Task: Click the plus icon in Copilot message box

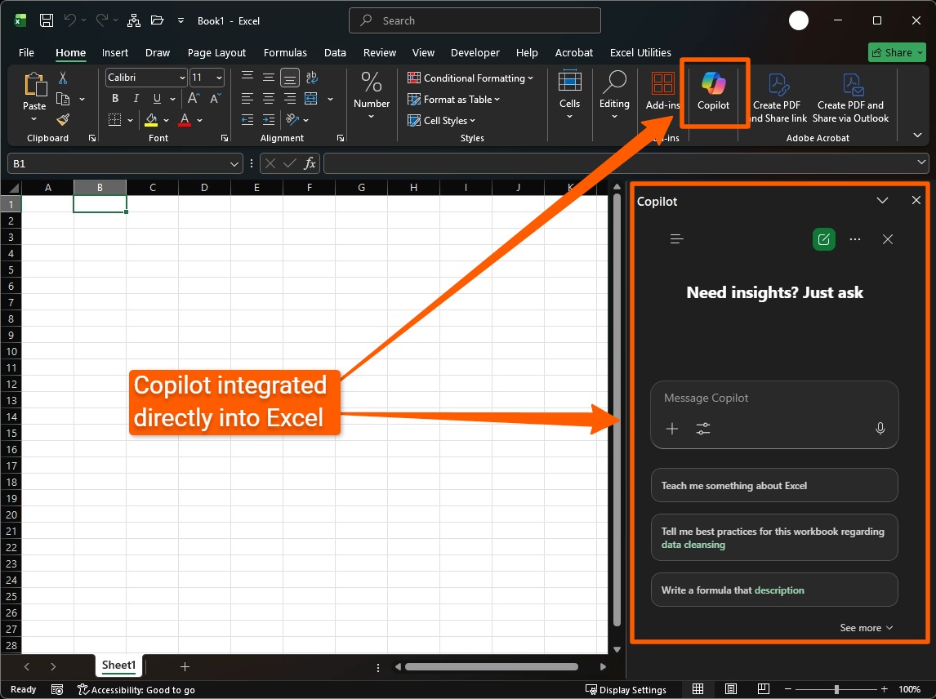Action: [x=672, y=429]
